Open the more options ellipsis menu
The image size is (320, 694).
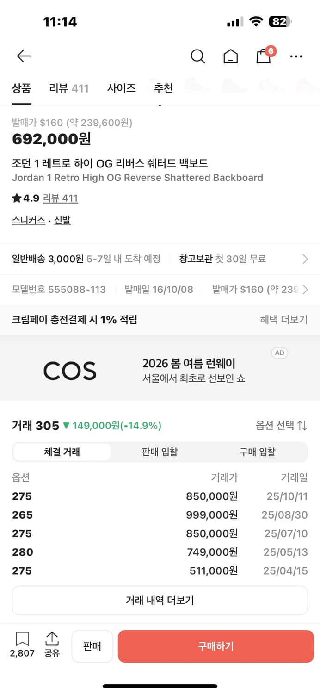tap(296, 56)
